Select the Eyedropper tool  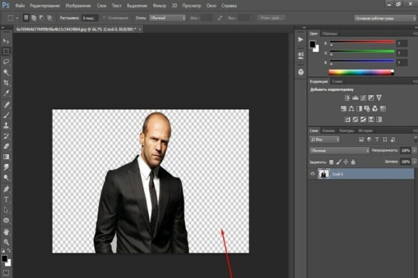click(6, 93)
